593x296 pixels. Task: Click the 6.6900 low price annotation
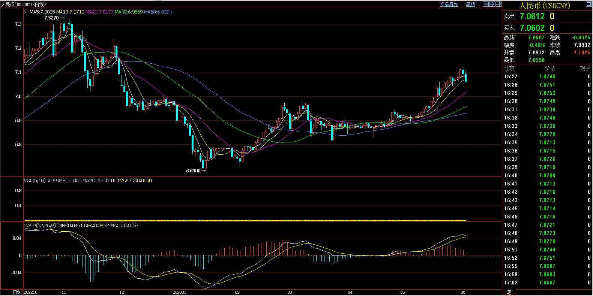click(193, 170)
